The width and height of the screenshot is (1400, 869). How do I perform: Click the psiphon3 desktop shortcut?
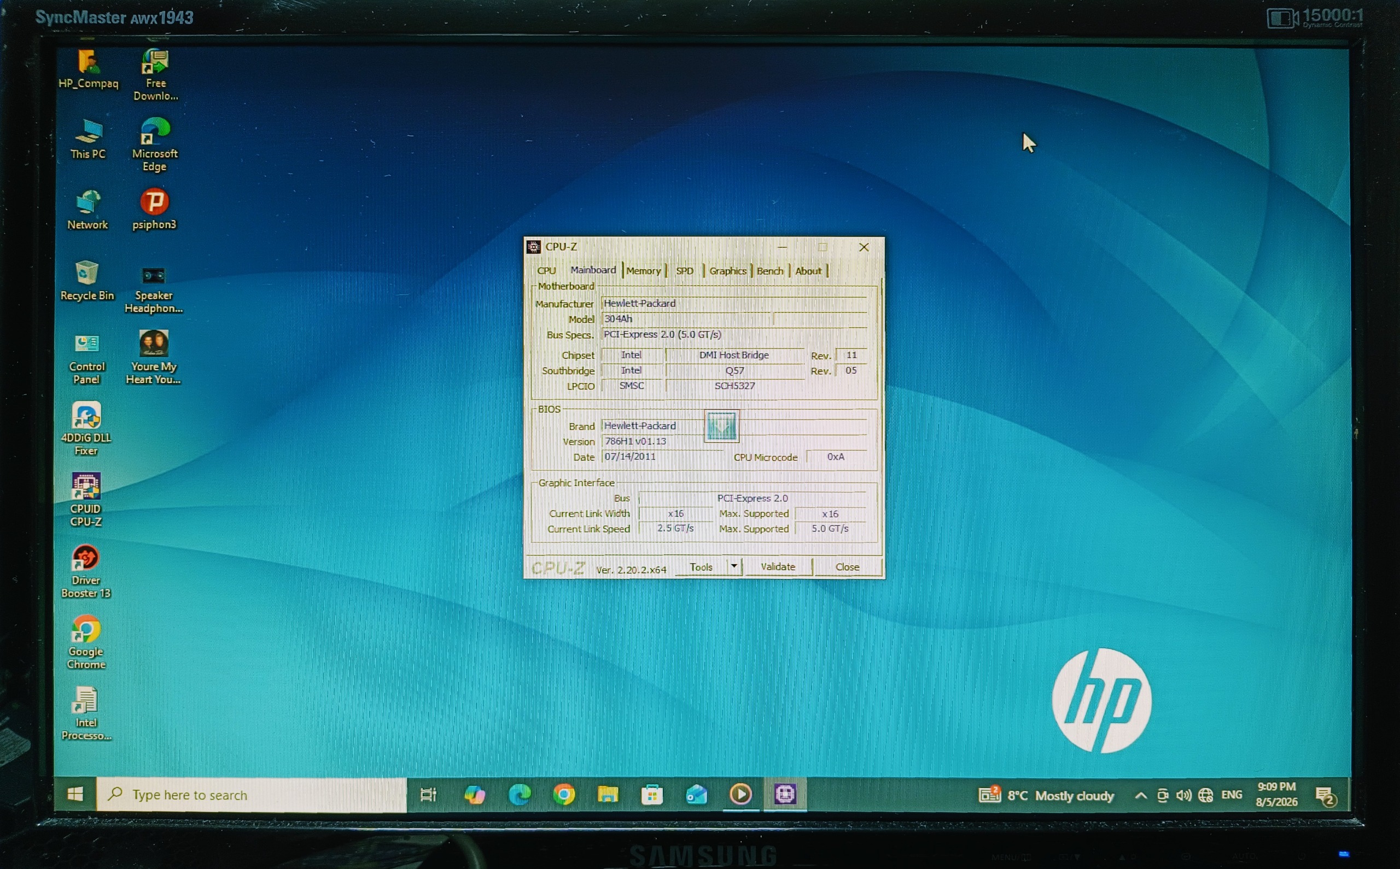[154, 209]
